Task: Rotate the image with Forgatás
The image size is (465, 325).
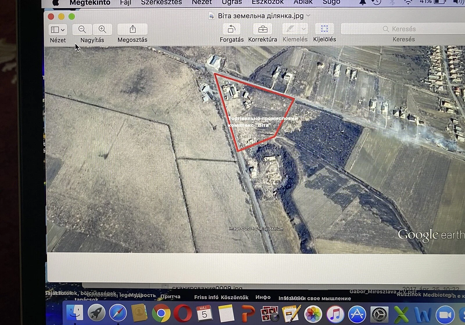Action: pyautogui.click(x=232, y=29)
